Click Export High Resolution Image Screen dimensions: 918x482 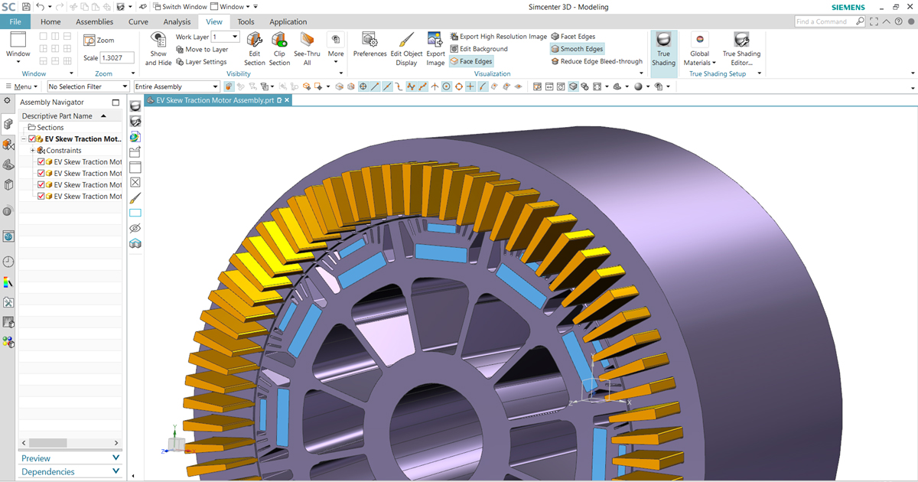point(498,37)
